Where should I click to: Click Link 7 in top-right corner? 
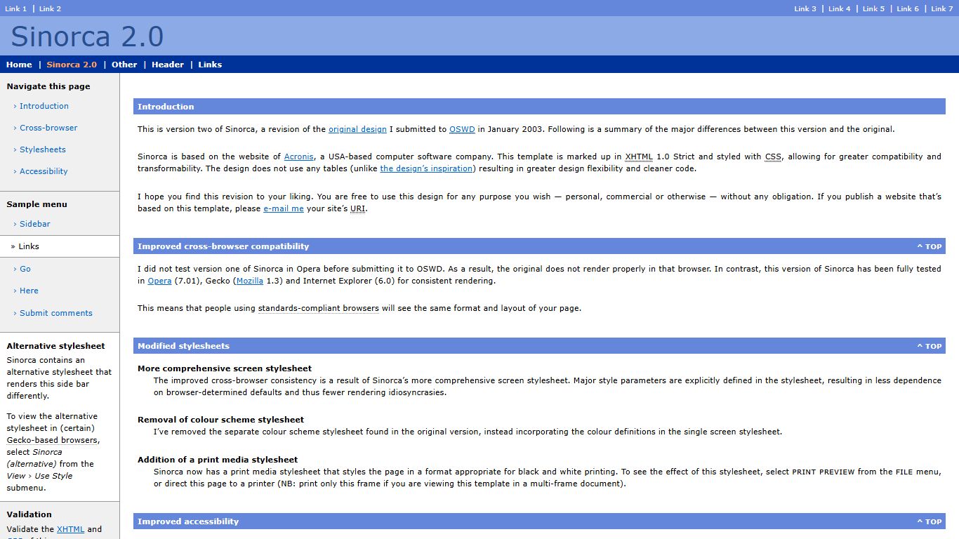(x=941, y=8)
